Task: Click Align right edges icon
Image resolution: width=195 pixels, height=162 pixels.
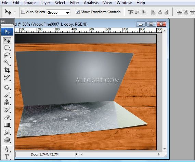Action: pyautogui.click(x=167, y=12)
